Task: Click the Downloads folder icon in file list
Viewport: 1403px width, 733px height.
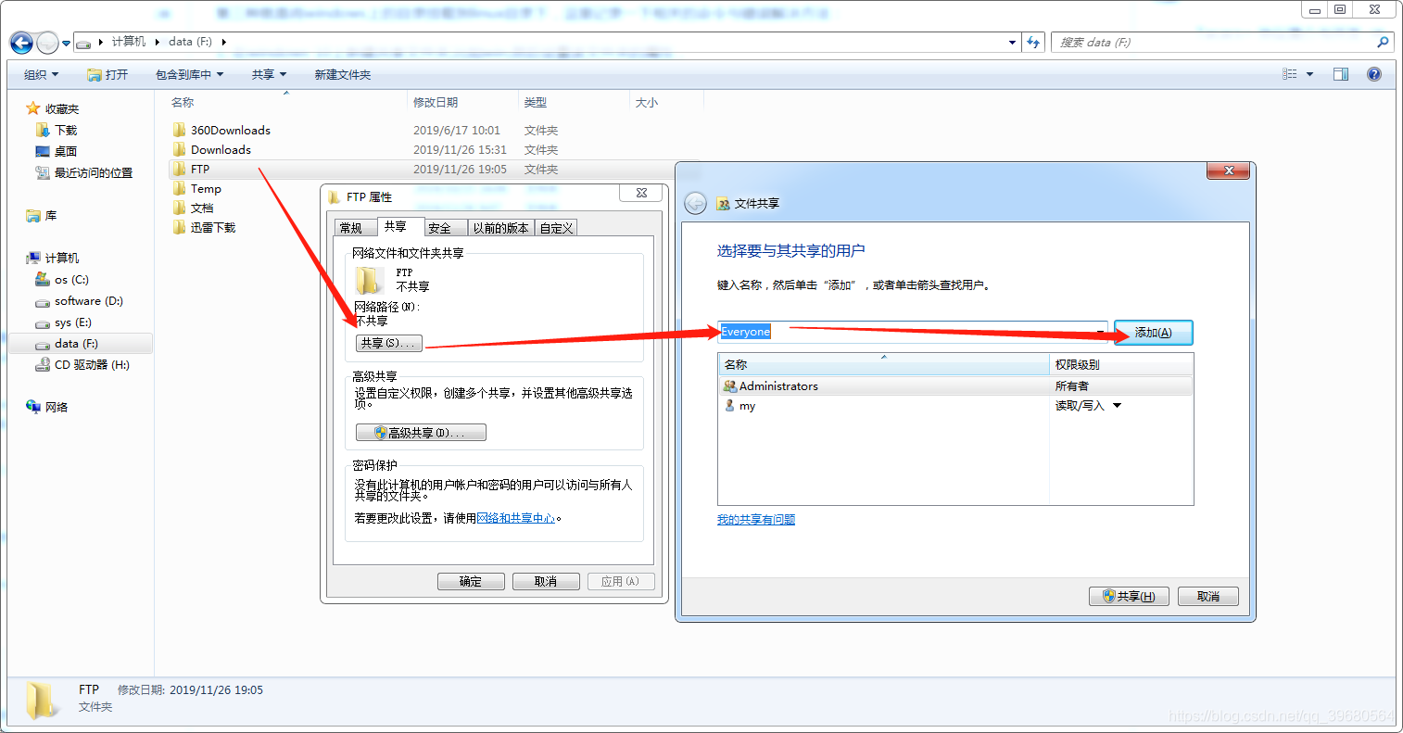Action: pos(180,149)
